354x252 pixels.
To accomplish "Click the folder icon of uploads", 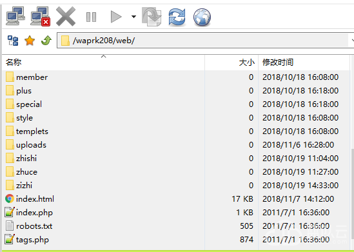I will tap(10, 144).
